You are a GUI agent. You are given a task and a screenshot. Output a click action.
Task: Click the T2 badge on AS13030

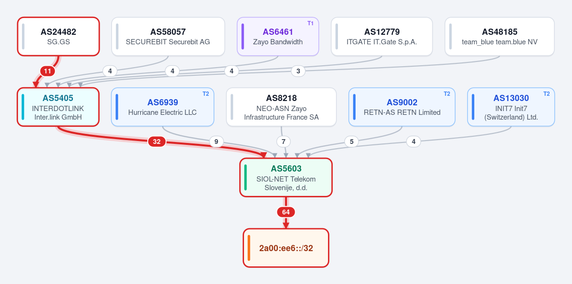[x=547, y=94]
